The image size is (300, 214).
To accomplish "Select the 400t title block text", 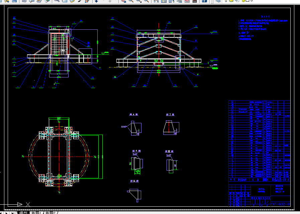I will point(261,189).
